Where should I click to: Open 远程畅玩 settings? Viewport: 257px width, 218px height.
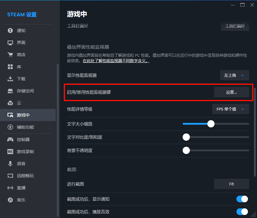point(28,176)
